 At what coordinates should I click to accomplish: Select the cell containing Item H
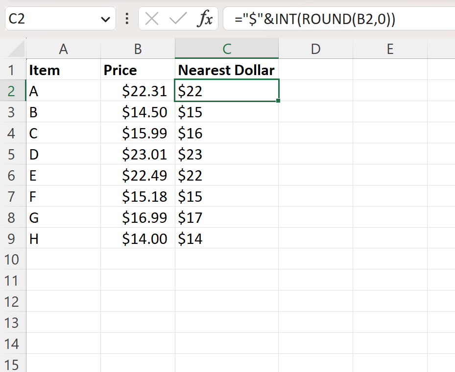63,239
